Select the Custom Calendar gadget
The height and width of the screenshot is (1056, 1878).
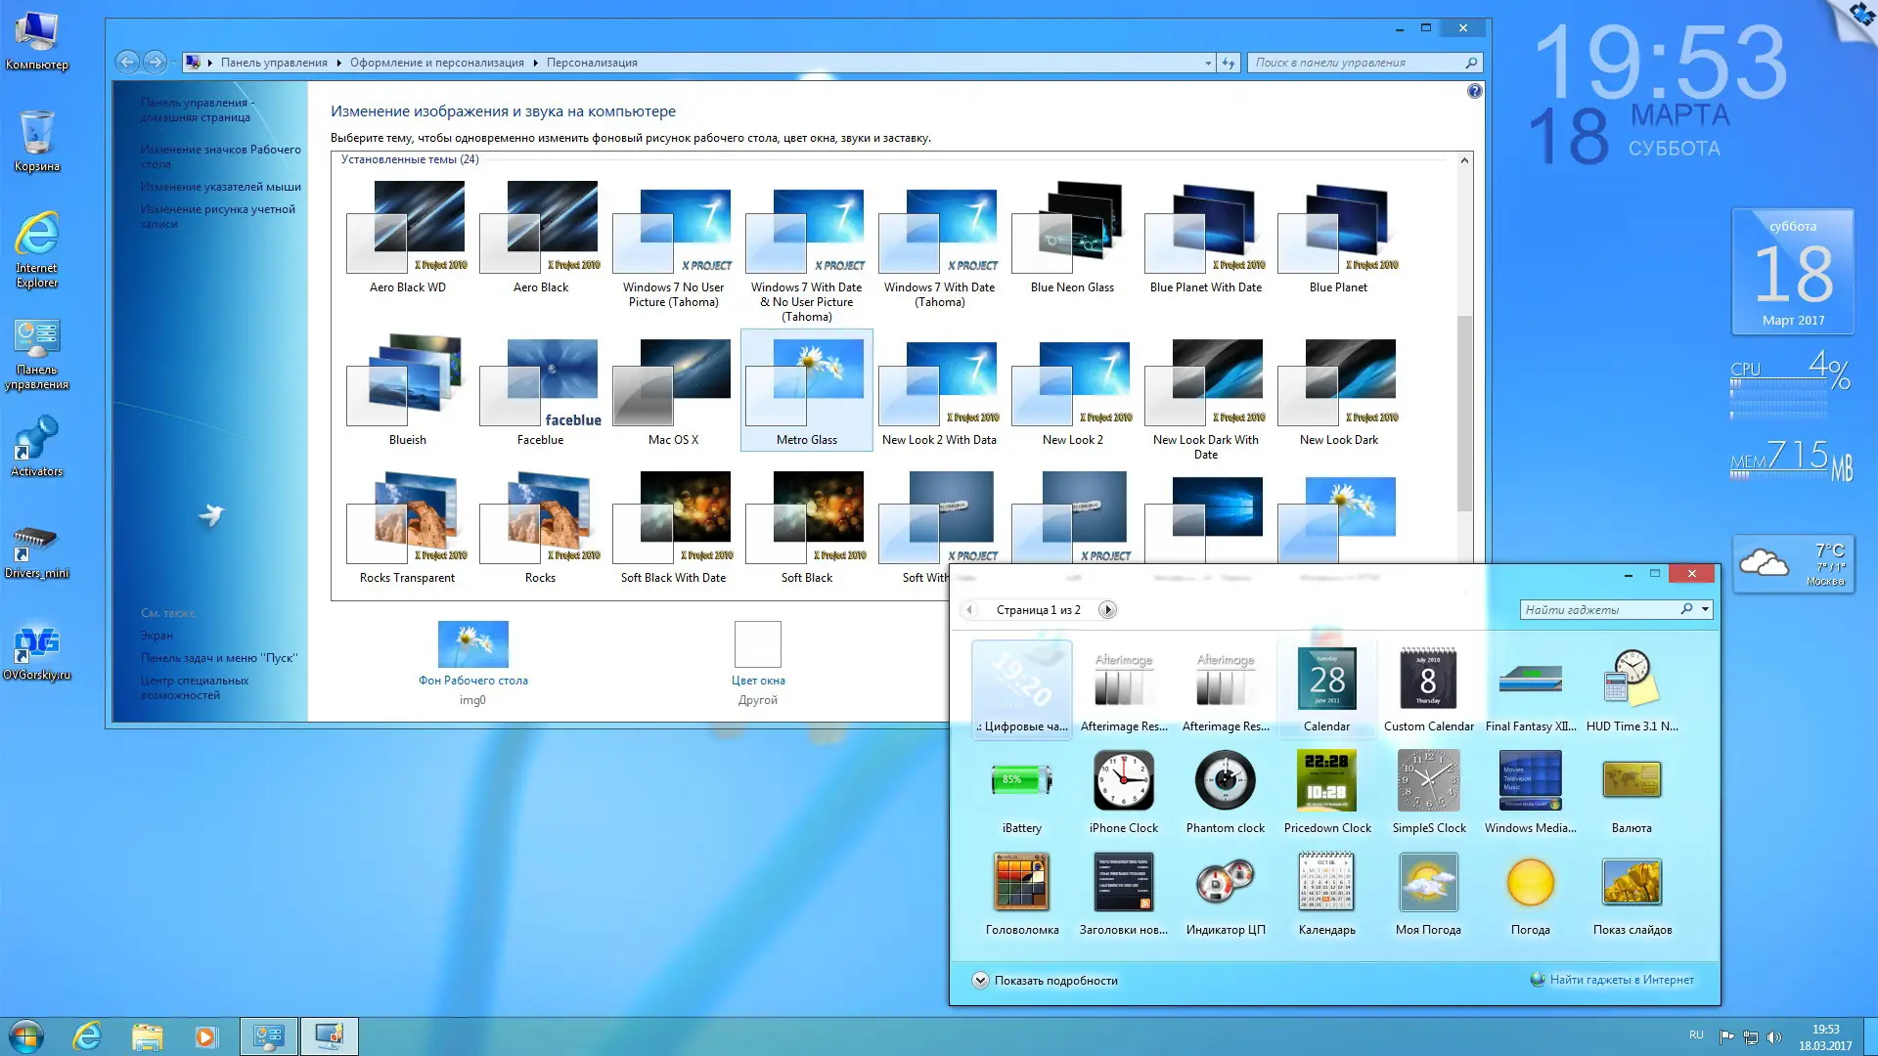[x=1428, y=680]
